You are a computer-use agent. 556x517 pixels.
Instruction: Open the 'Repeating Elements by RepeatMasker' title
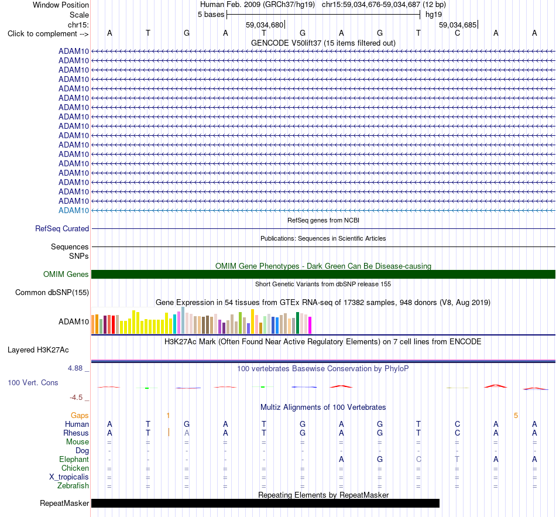point(323,495)
